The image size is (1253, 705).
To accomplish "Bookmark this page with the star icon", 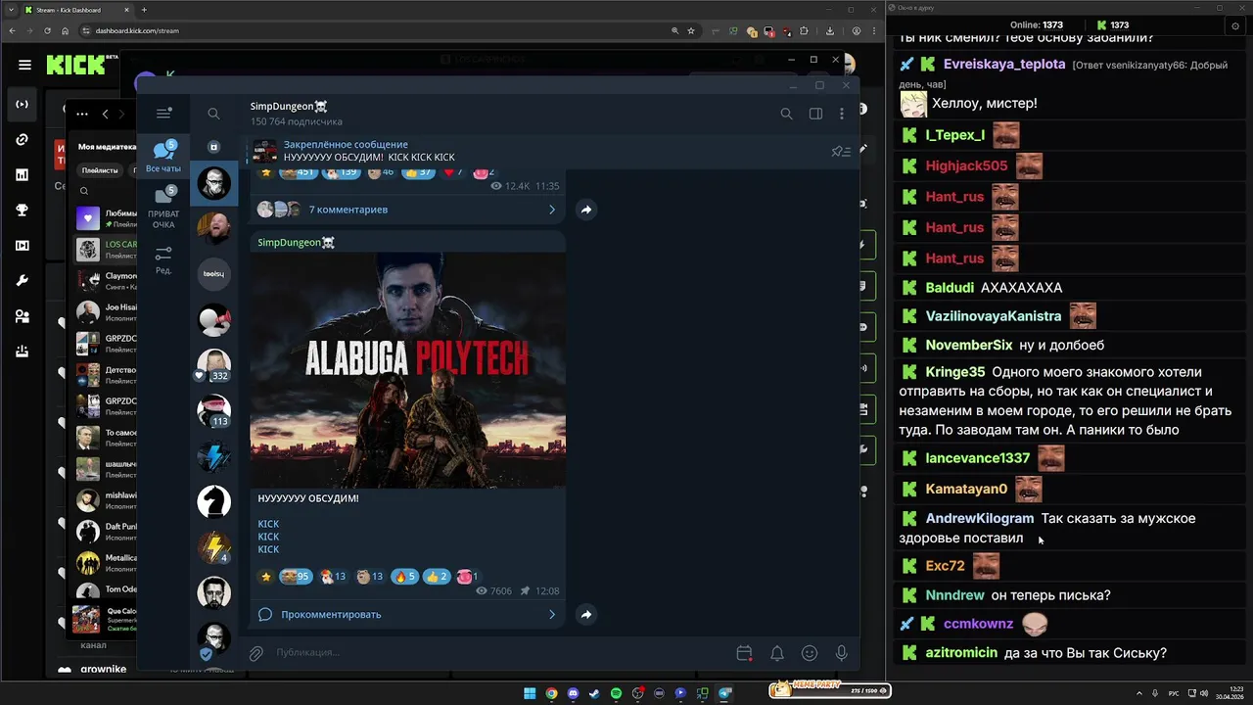I will tap(691, 30).
